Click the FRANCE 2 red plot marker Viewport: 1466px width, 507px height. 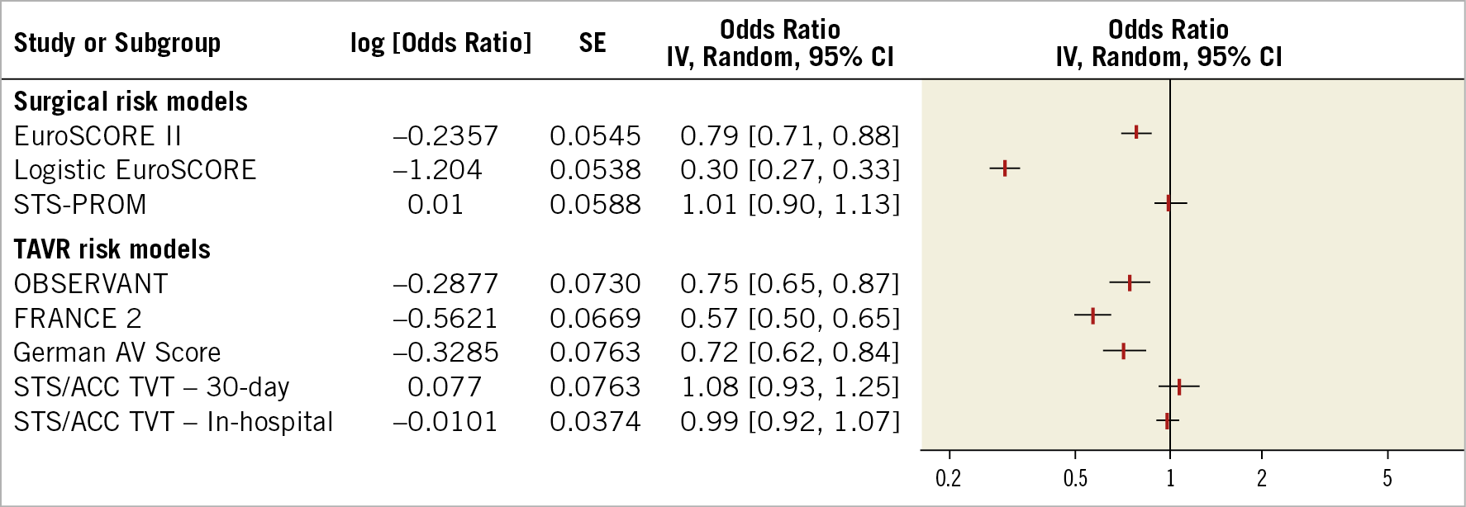coord(1092,315)
